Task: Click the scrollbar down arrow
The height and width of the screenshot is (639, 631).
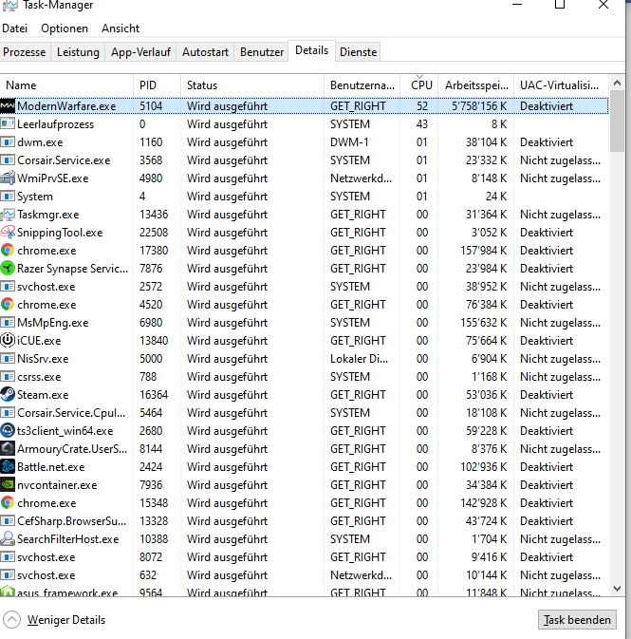Action: tap(617, 589)
